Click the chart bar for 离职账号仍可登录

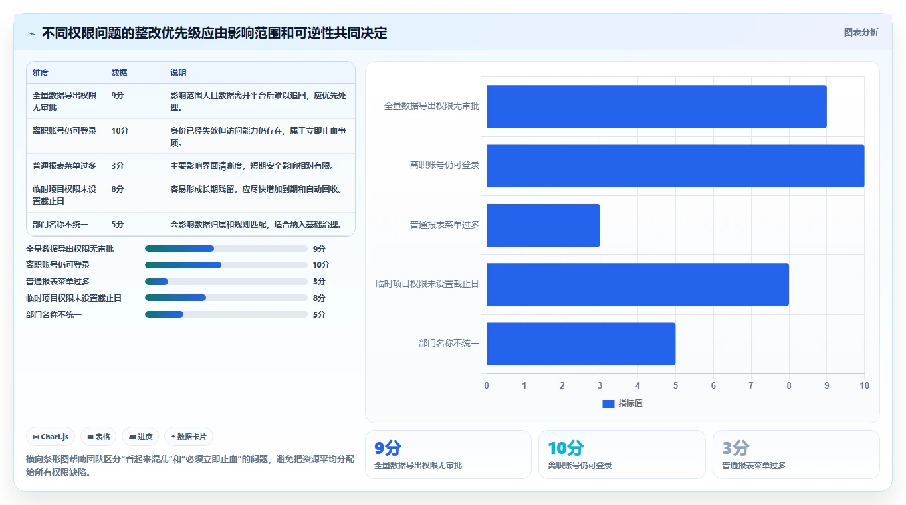click(675, 165)
